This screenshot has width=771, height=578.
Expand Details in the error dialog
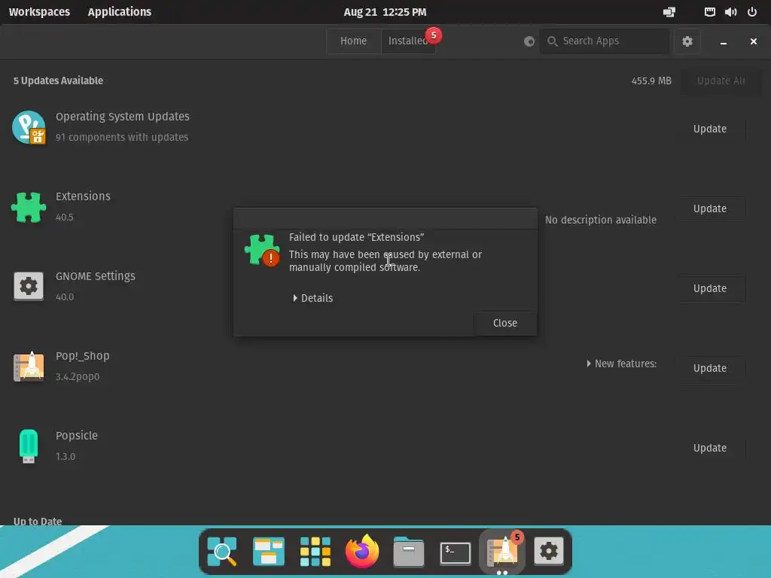pos(312,298)
